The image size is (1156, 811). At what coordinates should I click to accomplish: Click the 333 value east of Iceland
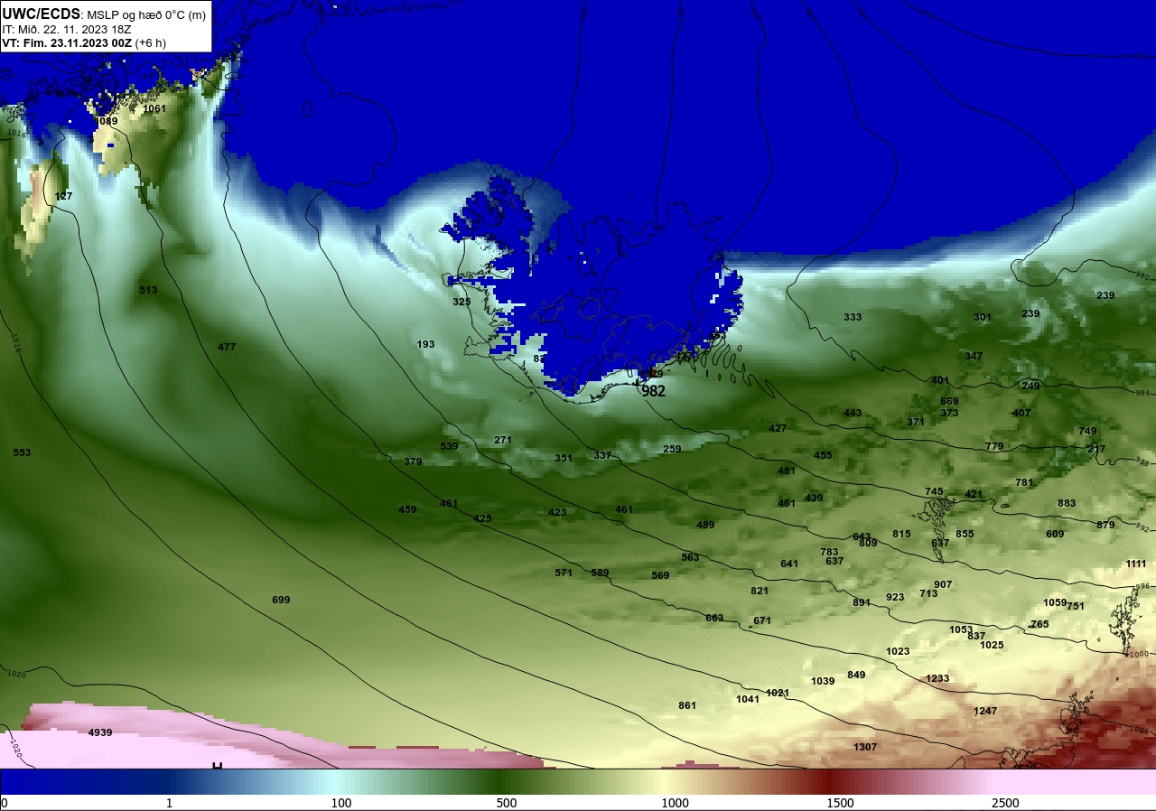point(853,317)
